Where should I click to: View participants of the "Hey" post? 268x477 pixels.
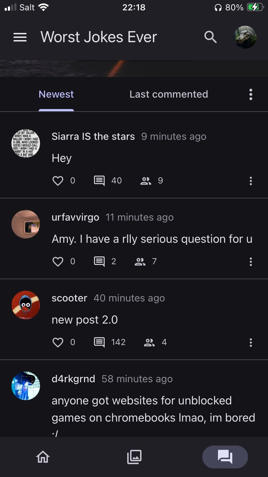pos(146,181)
